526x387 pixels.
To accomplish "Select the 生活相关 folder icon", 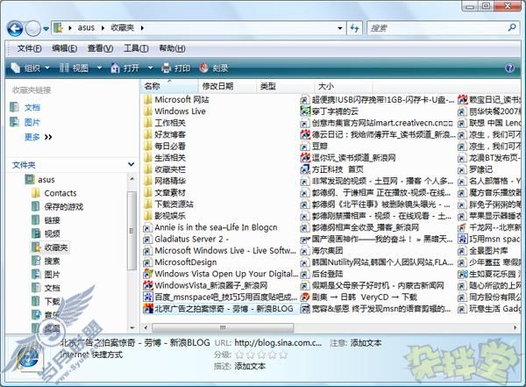I will coord(147,158).
